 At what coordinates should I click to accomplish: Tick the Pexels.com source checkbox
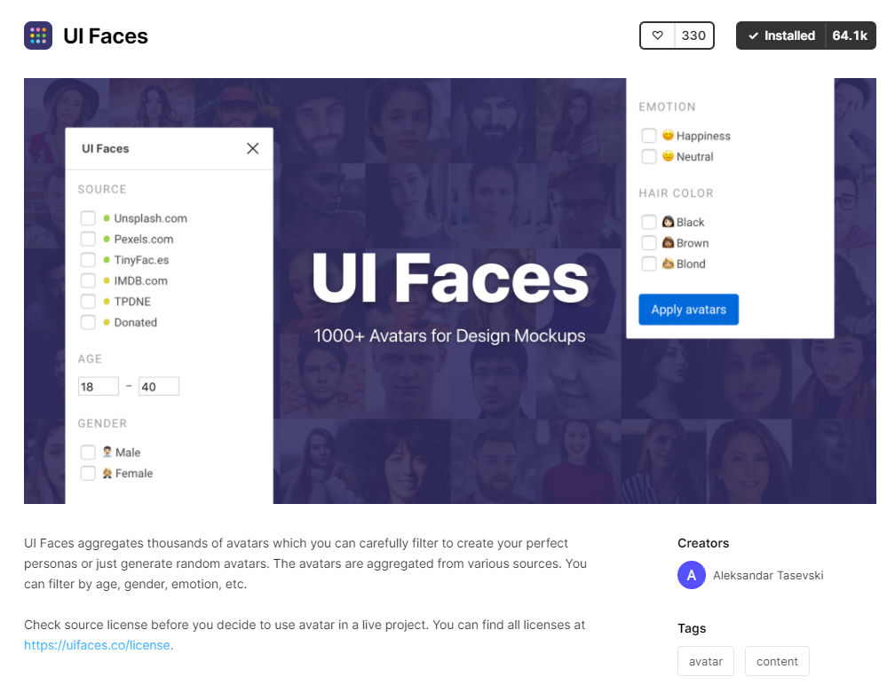pyautogui.click(x=88, y=239)
